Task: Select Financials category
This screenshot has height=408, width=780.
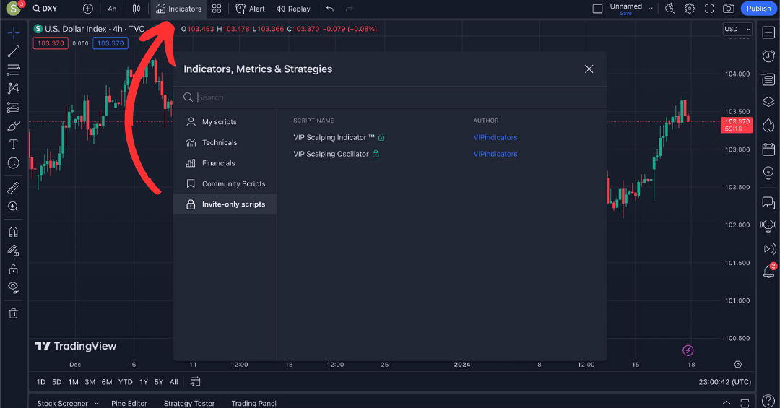Action: [x=225, y=163]
